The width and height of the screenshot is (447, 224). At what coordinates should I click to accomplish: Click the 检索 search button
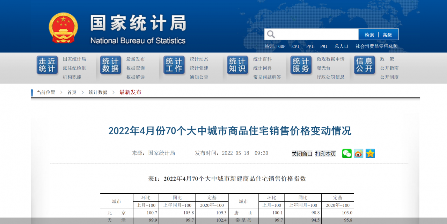(x=369, y=35)
